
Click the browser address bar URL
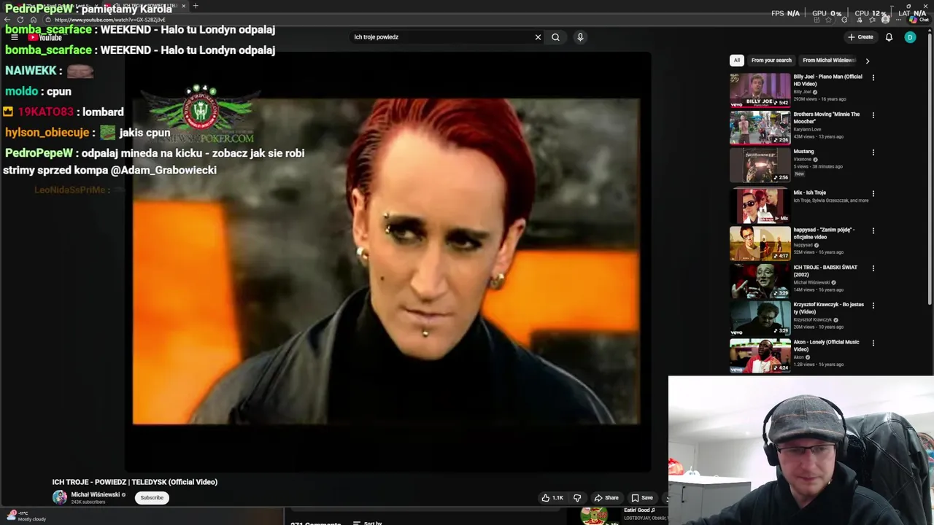point(110,20)
